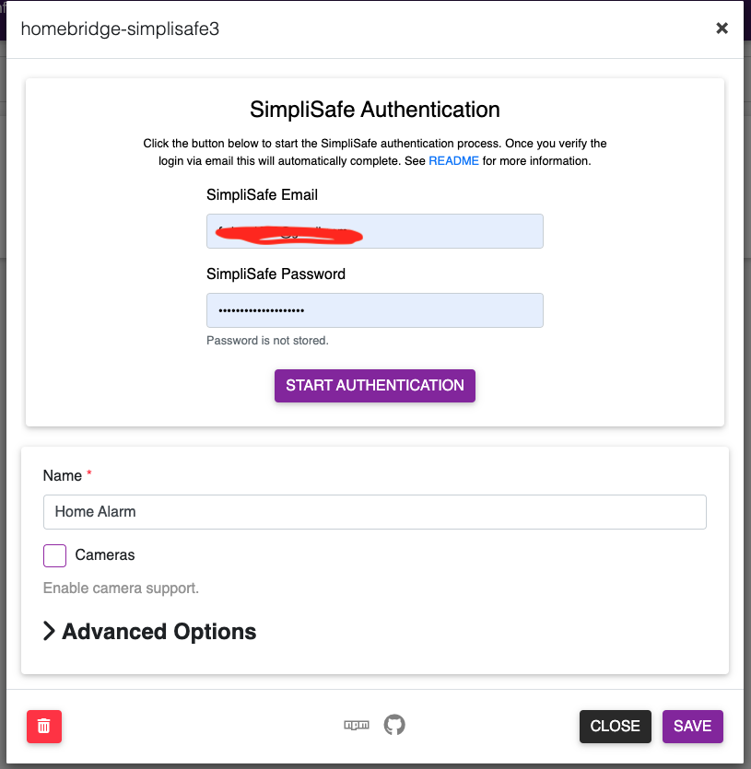Check the box to enable camera support
751x769 pixels.
pyautogui.click(x=54, y=555)
